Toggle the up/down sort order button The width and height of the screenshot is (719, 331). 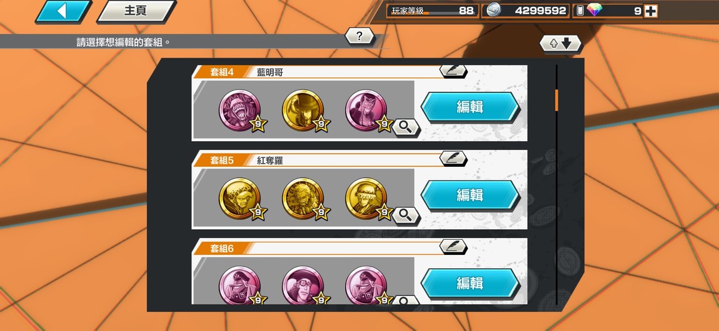tap(560, 44)
